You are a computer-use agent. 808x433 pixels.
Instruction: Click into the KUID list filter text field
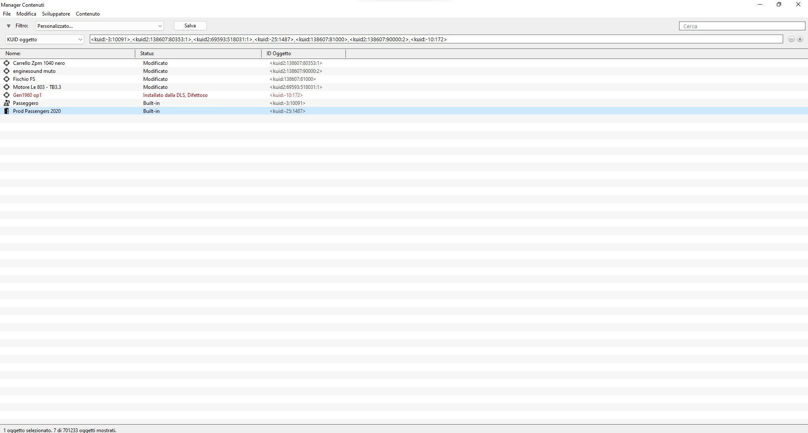click(x=436, y=39)
